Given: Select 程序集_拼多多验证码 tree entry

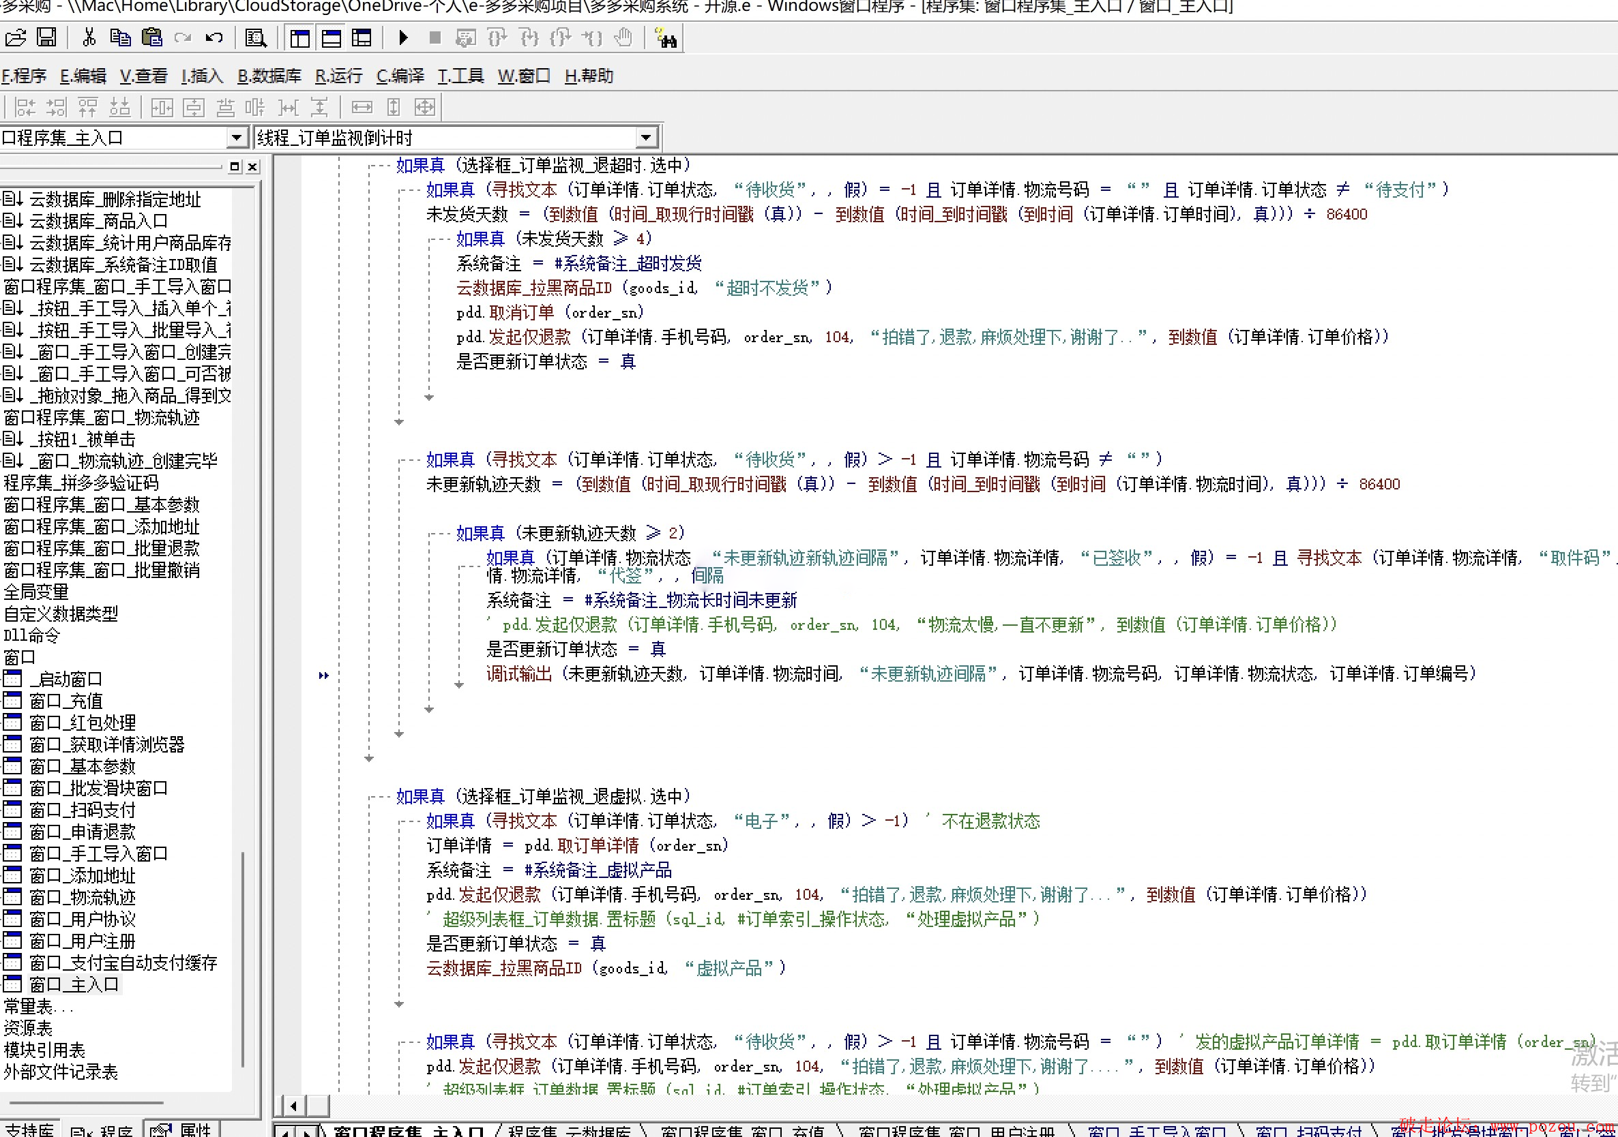Looking at the screenshot, I should tap(81, 483).
